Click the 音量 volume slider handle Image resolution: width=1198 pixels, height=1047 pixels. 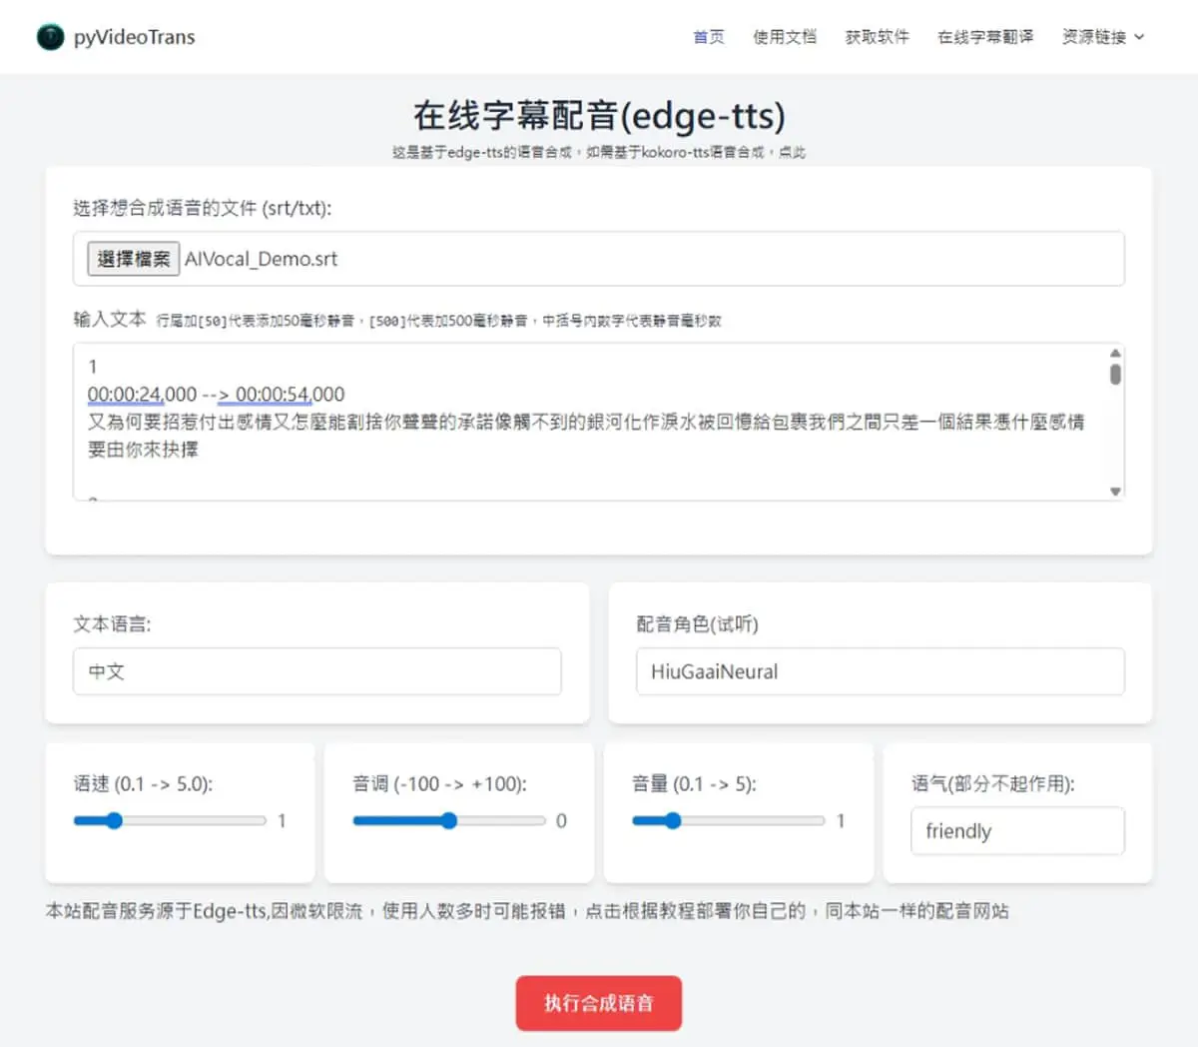coord(673,820)
